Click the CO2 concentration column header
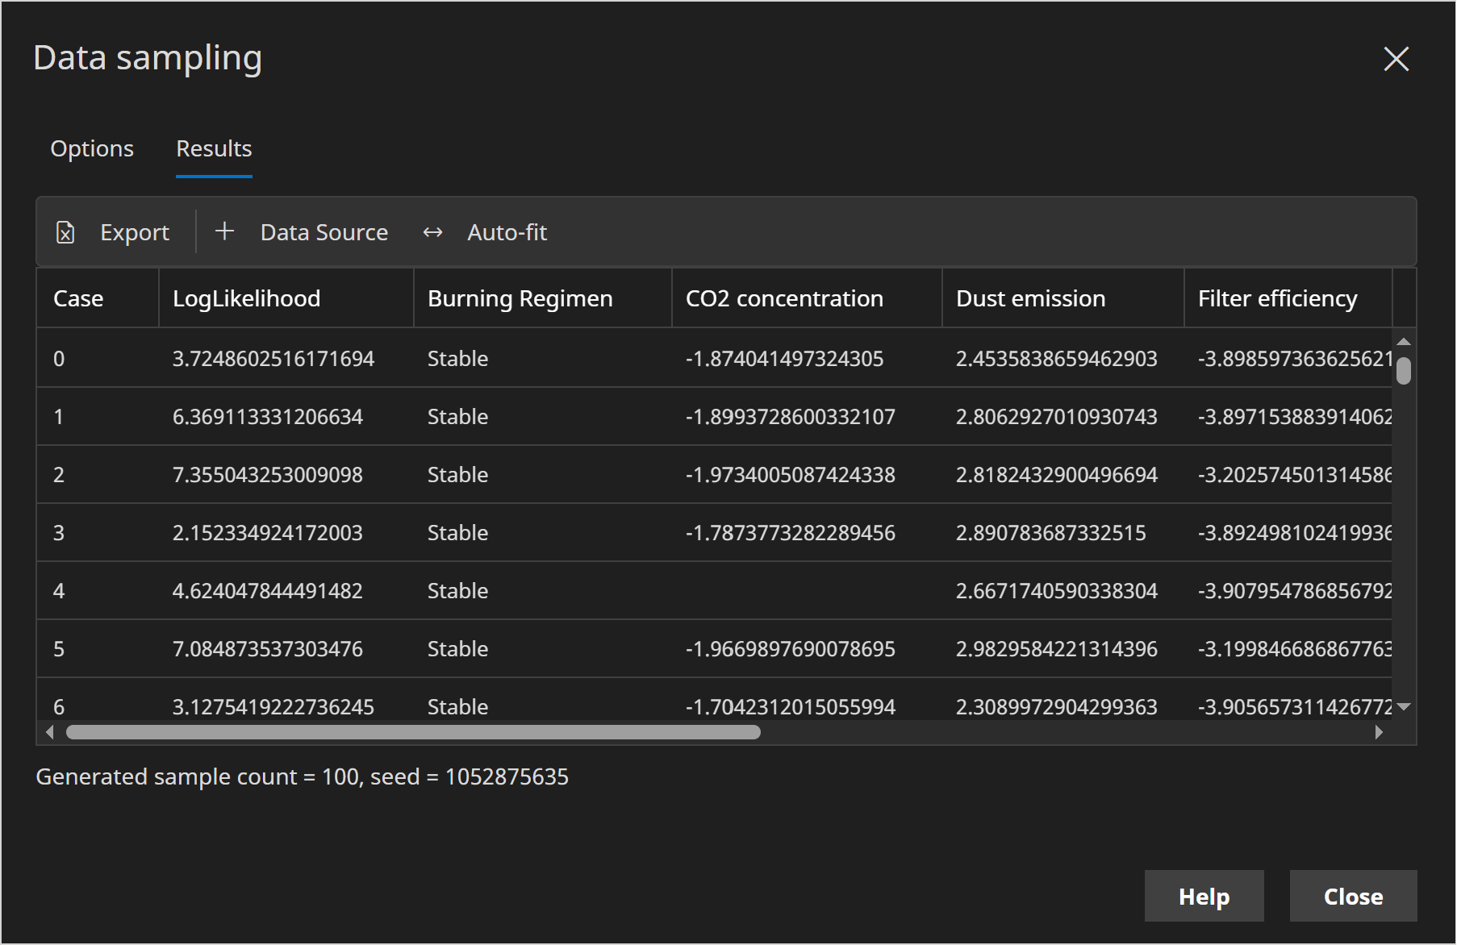Viewport: 1457px width, 945px height. [783, 298]
